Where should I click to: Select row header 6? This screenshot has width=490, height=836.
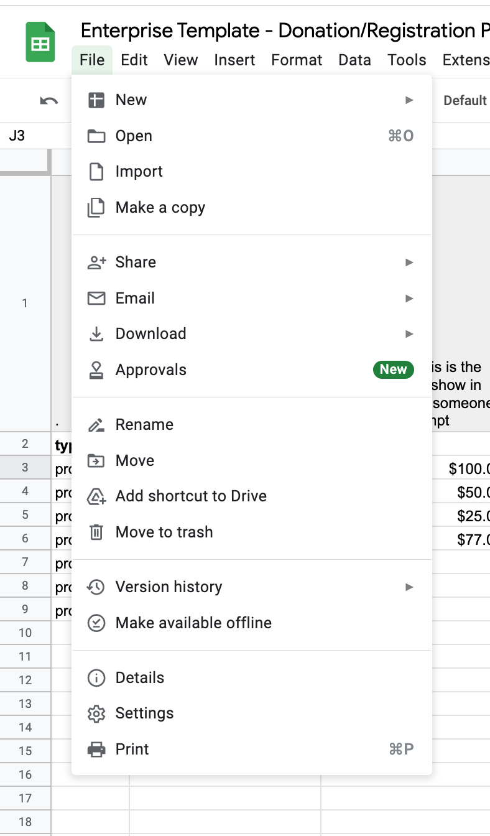point(25,539)
